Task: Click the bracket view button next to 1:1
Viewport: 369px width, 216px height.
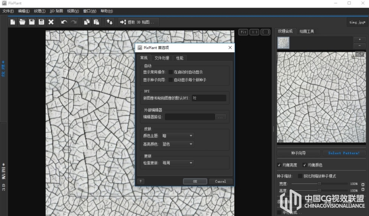Action: tap(265, 32)
